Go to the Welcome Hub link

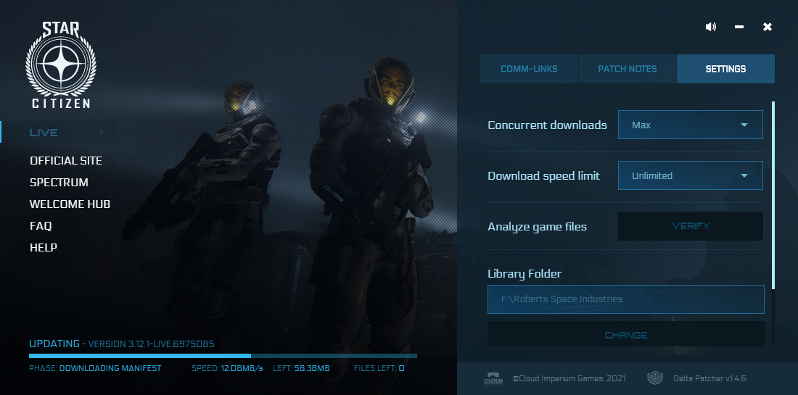pyautogui.click(x=70, y=204)
